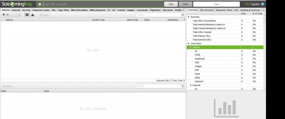285x119 pixels.
Task: Collapse the Crawl Data section
Action: tap(188, 44)
